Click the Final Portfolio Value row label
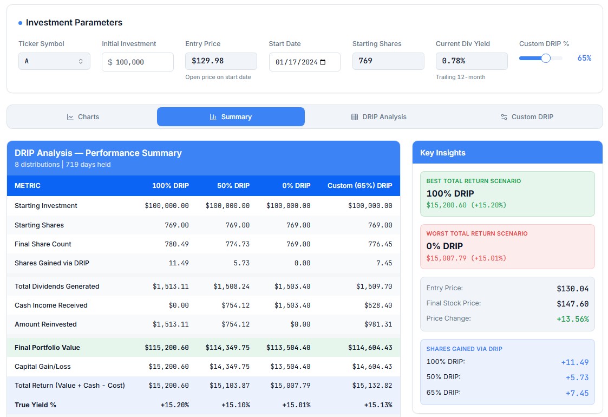This screenshot has width=608, height=417. [47, 348]
